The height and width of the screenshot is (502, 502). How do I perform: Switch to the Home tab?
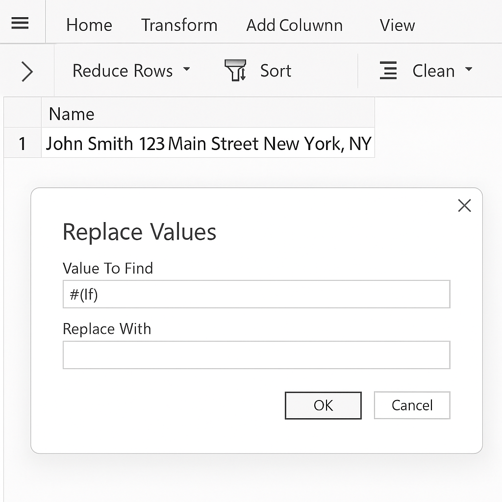tap(89, 25)
